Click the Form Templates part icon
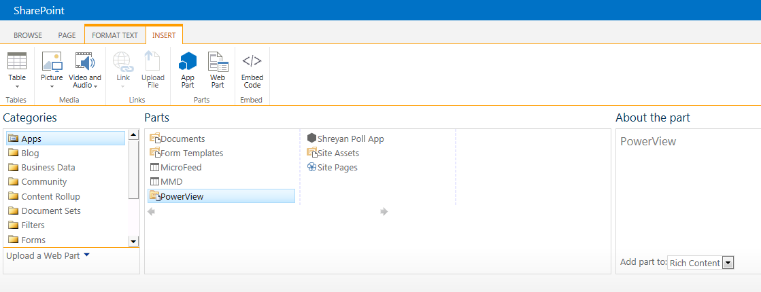Screen dimensions: 761x292 click(155, 153)
